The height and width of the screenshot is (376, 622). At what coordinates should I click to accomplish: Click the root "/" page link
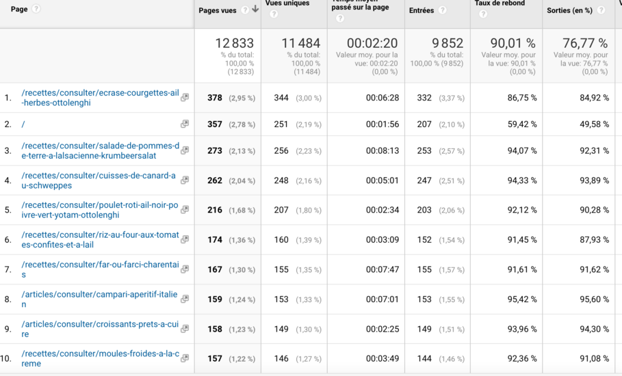(23, 124)
